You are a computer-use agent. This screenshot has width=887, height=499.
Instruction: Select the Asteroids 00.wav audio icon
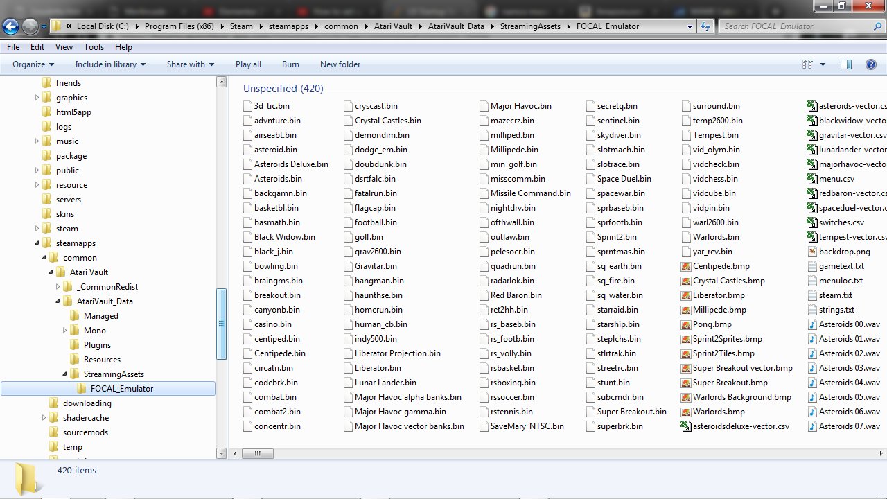point(813,324)
